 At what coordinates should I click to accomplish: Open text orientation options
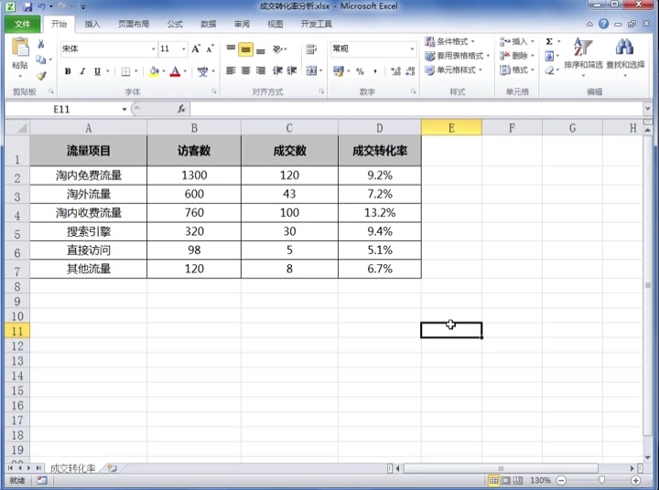pos(278,49)
